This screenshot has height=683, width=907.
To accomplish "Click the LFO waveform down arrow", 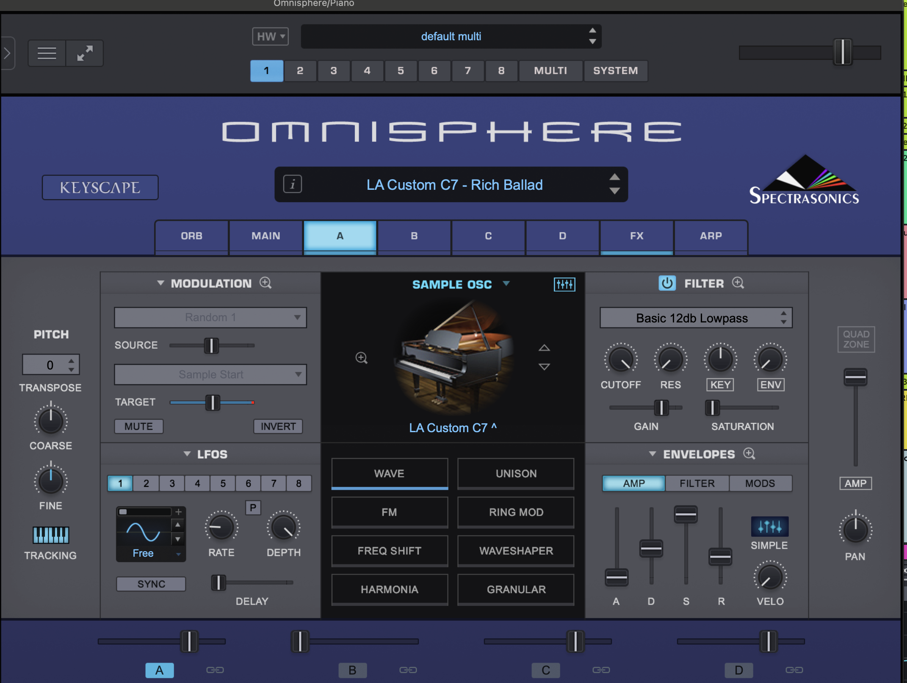I will click(x=178, y=539).
